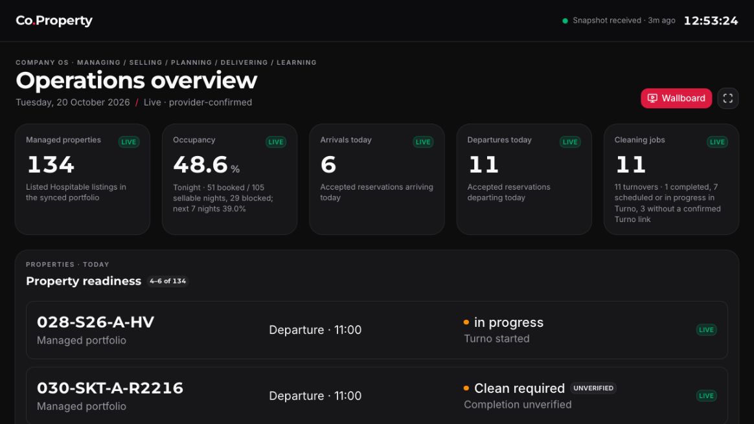754x424 pixels.
Task: Click the 'Completion unverified' subtext
Action: 518,405
